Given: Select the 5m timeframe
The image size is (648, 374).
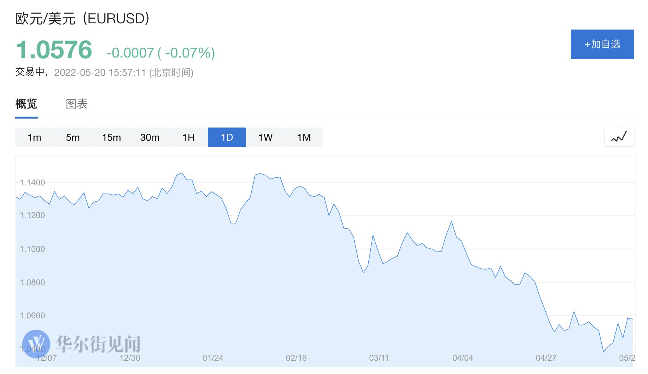Looking at the screenshot, I should 73,137.
